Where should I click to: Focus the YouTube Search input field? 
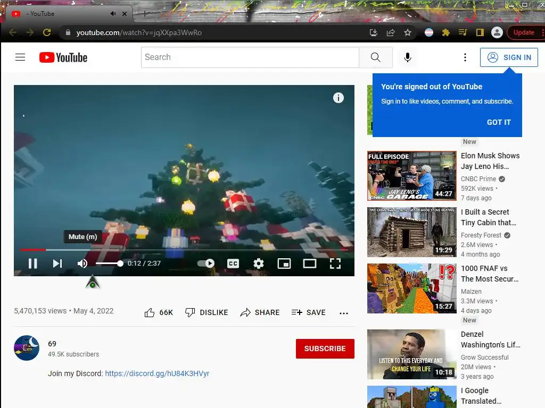250,57
